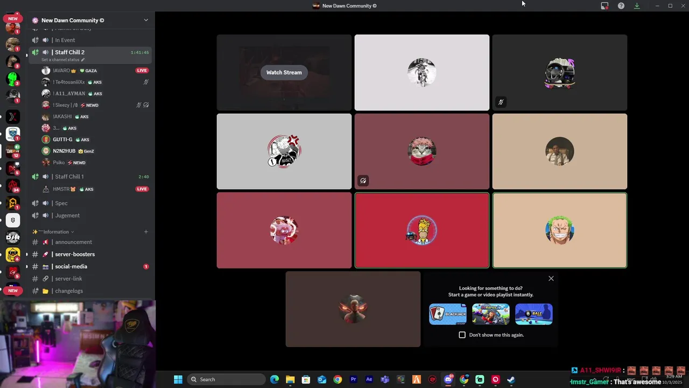The image size is (689, 388).
Task: Click the green download update icon
Action: pos(637,6)
